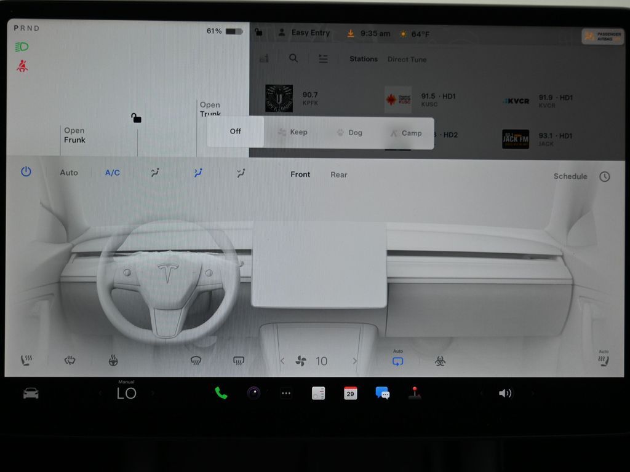Choose Camp mode option
This screenshot has width=630, height=472.
click(x=405, y=133)
